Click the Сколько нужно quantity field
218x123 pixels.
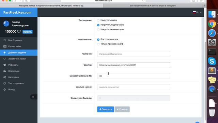134,87
